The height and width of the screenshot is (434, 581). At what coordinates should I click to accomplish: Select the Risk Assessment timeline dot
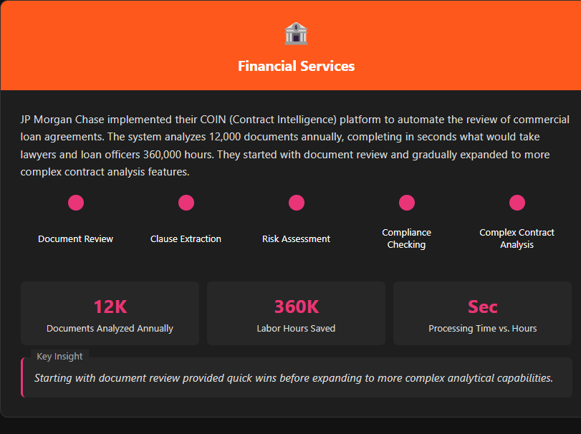click(297, 203)
